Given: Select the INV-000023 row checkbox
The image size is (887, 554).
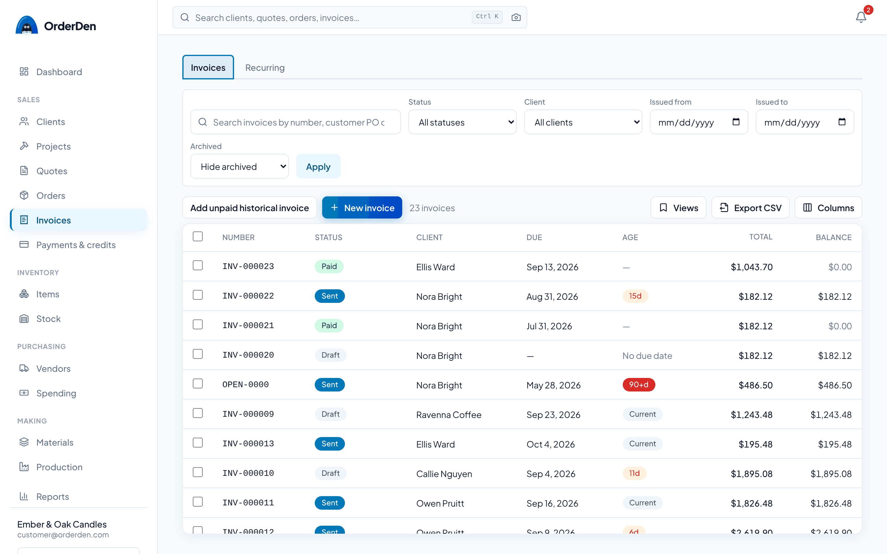Looking at the screenshot, I should [197, 265].
